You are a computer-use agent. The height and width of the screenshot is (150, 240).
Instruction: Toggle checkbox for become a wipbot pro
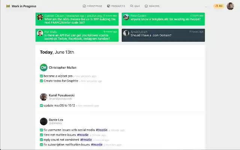(41, 76)
